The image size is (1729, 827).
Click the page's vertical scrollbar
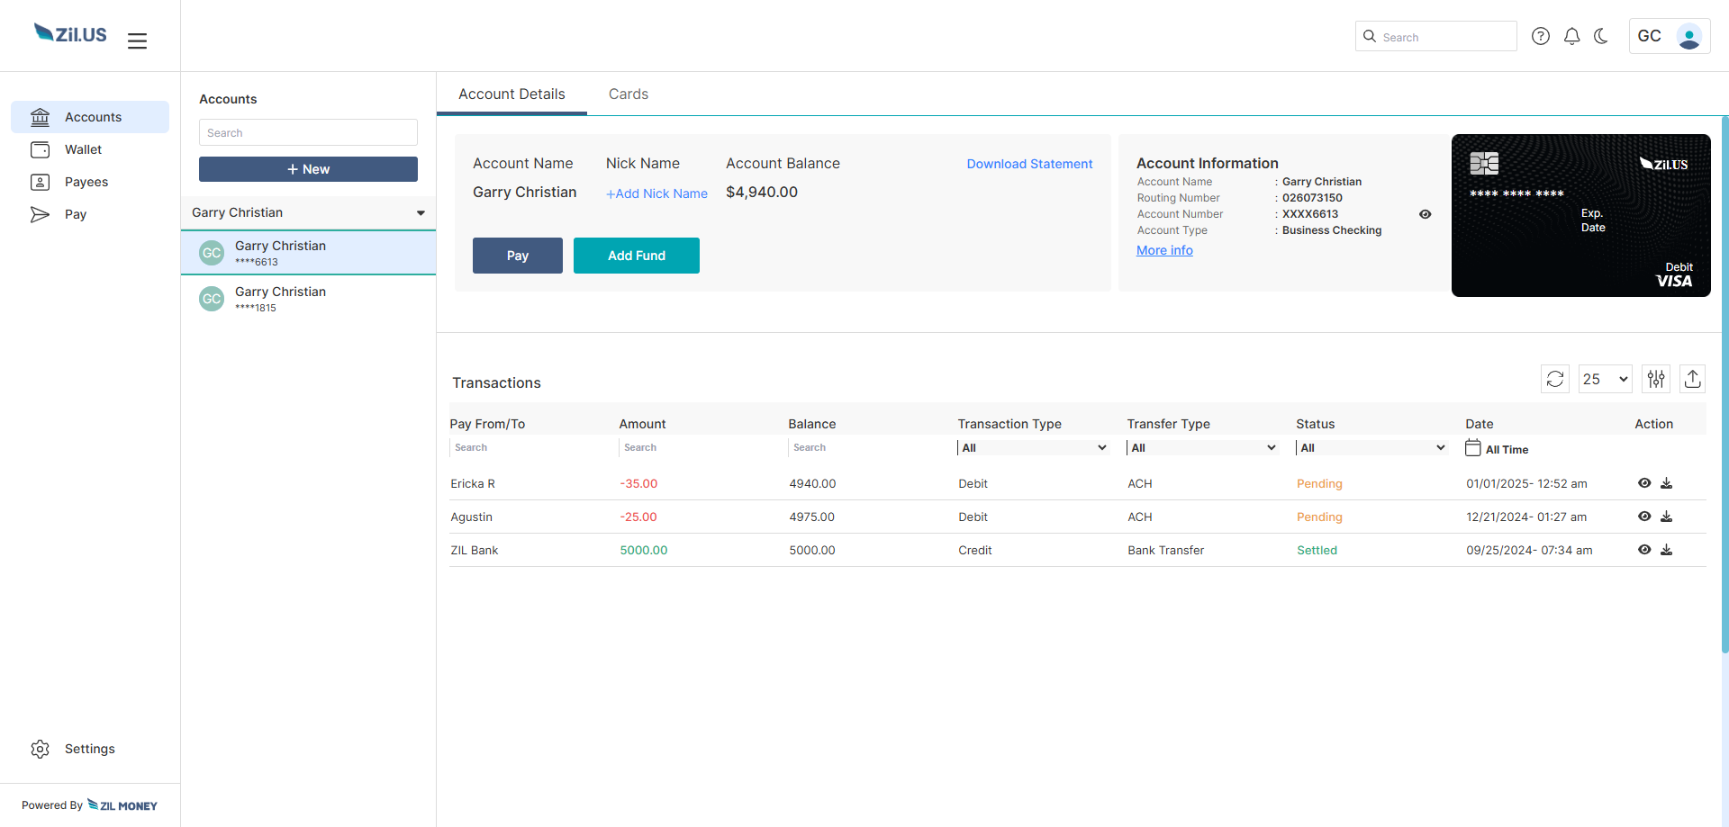pos(1724,385)
